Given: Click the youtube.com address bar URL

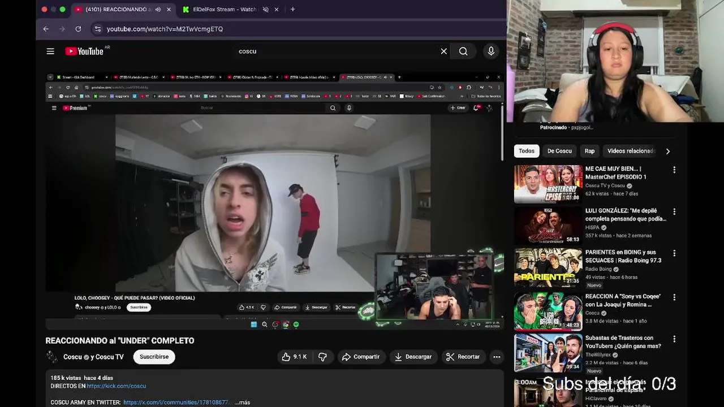Looking at the screenshot, I should (x=165, y=29).
